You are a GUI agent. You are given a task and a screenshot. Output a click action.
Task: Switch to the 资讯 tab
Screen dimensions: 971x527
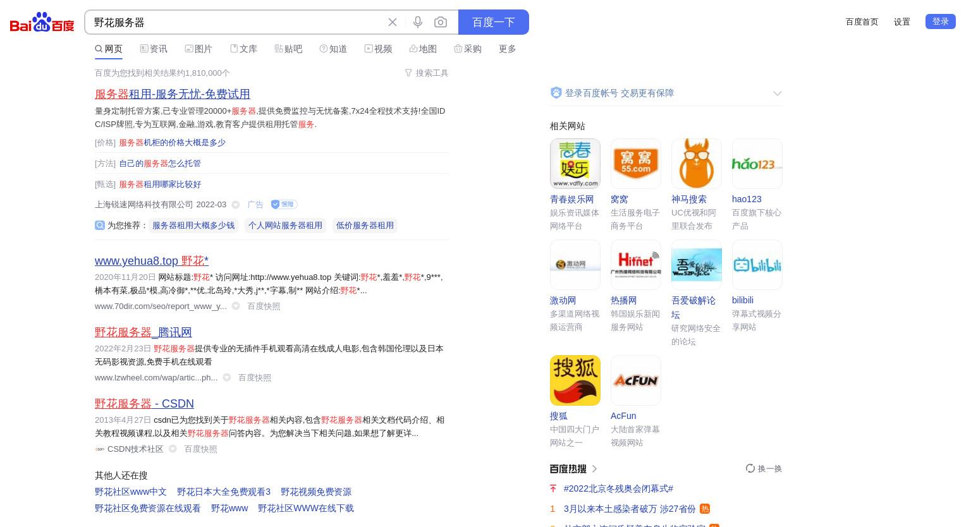[x=154, y=49]
